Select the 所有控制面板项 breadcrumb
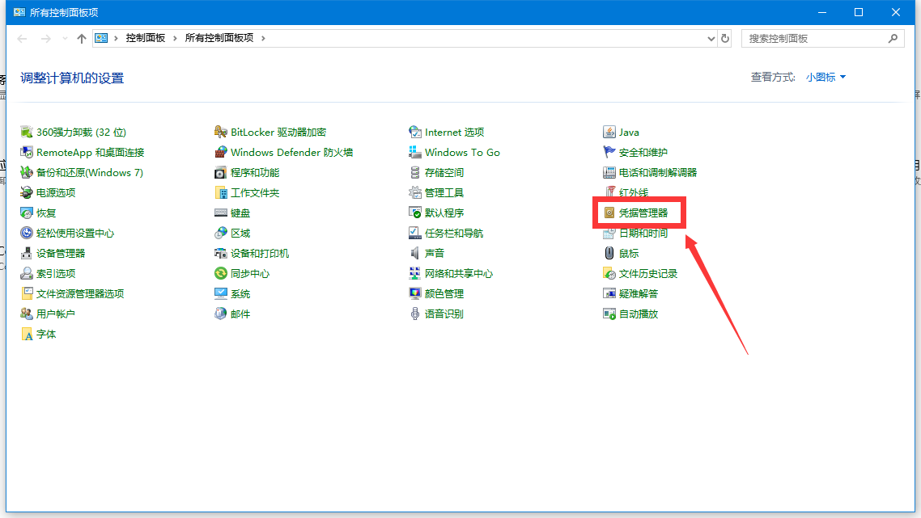The width and height of the screenshot is (921, 518). click(219, 38)
